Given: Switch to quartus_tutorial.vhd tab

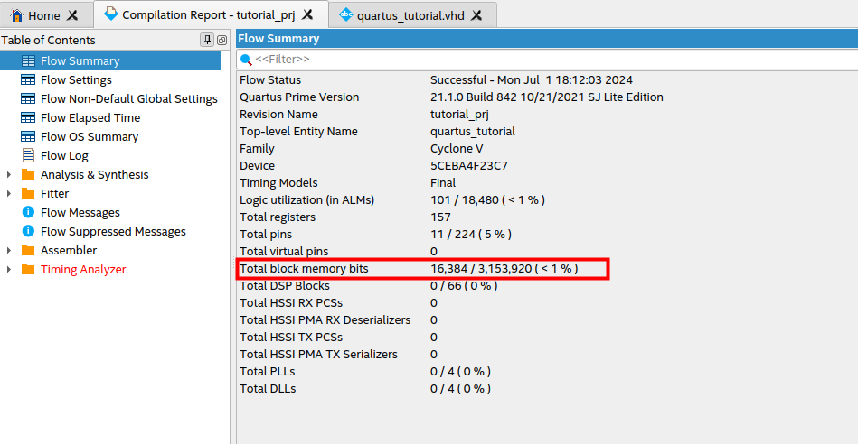Looking at the screenshot, I should (x=412, y=15).
